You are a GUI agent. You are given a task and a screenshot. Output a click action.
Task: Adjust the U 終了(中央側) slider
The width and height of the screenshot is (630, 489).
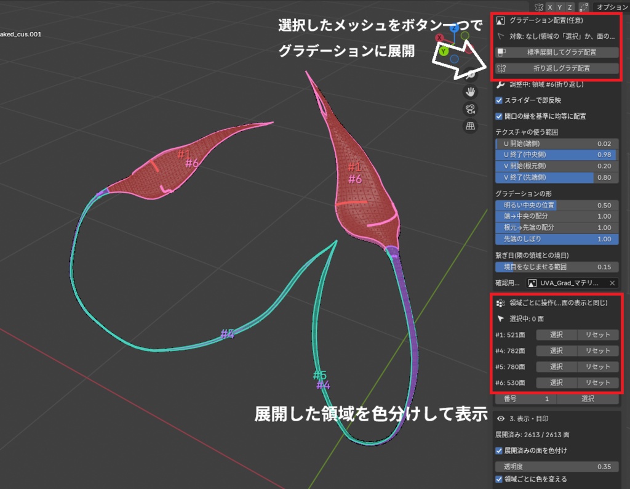[x=557, y=155]
